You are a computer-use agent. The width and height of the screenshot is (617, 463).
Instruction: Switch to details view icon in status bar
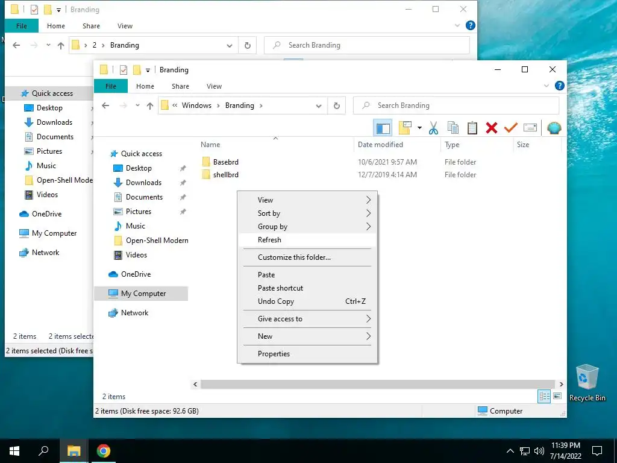(544, 397)
